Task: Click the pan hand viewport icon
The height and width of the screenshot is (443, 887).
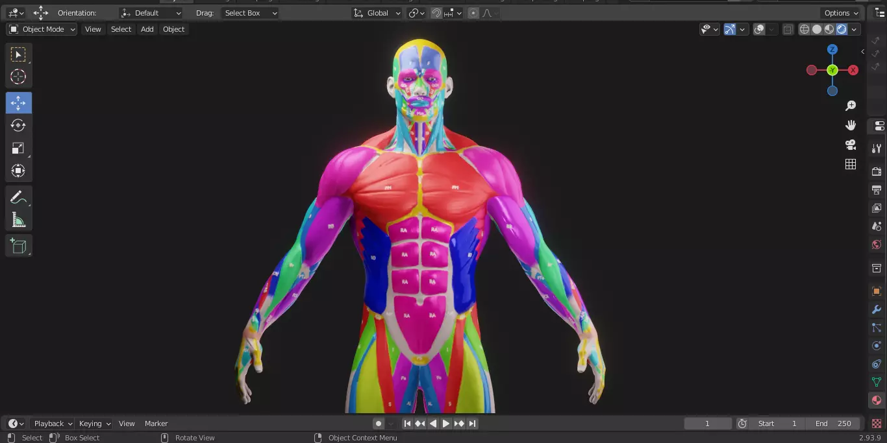Action: click(x=851, y=125)
